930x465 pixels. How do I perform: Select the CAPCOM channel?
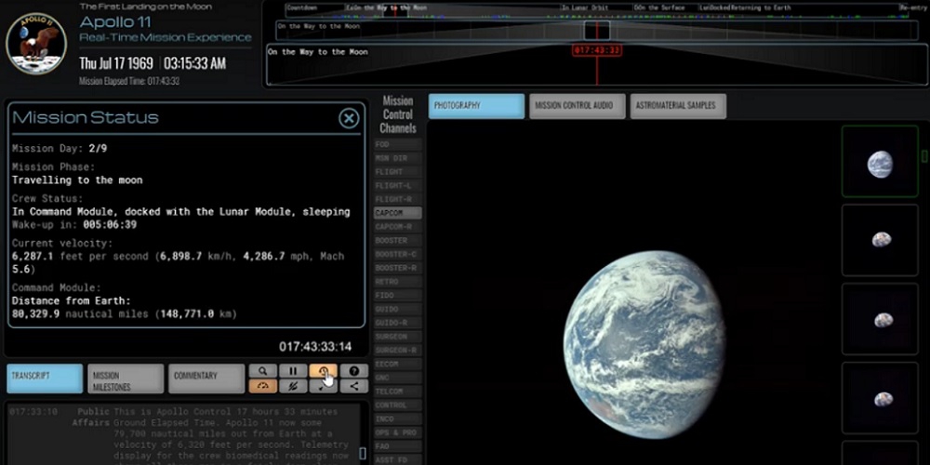pos(398,213)
